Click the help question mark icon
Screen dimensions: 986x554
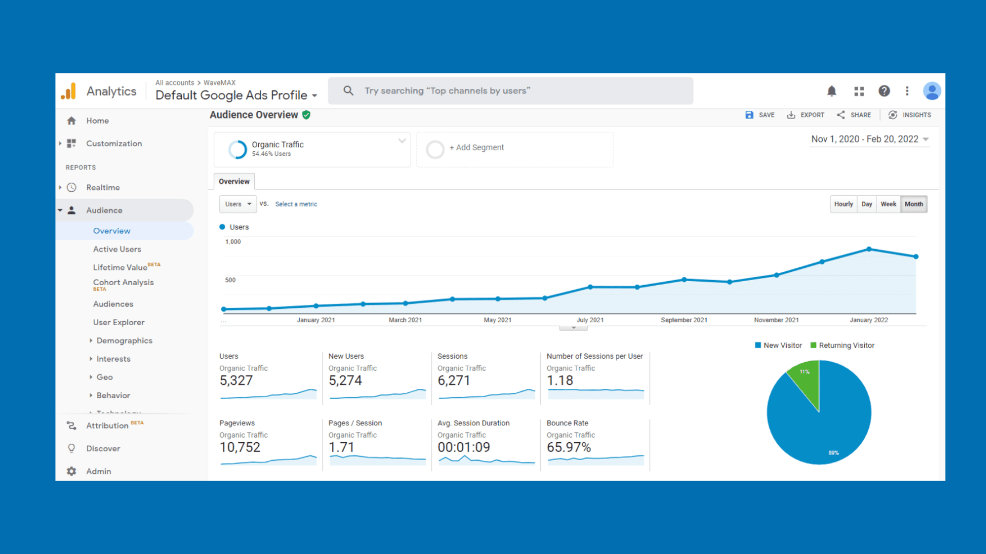pos(884,91)
